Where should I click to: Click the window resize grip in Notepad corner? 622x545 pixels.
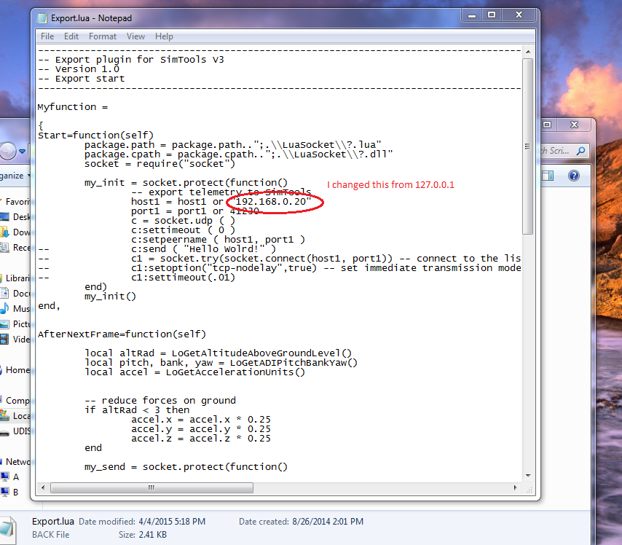point(528,490)
